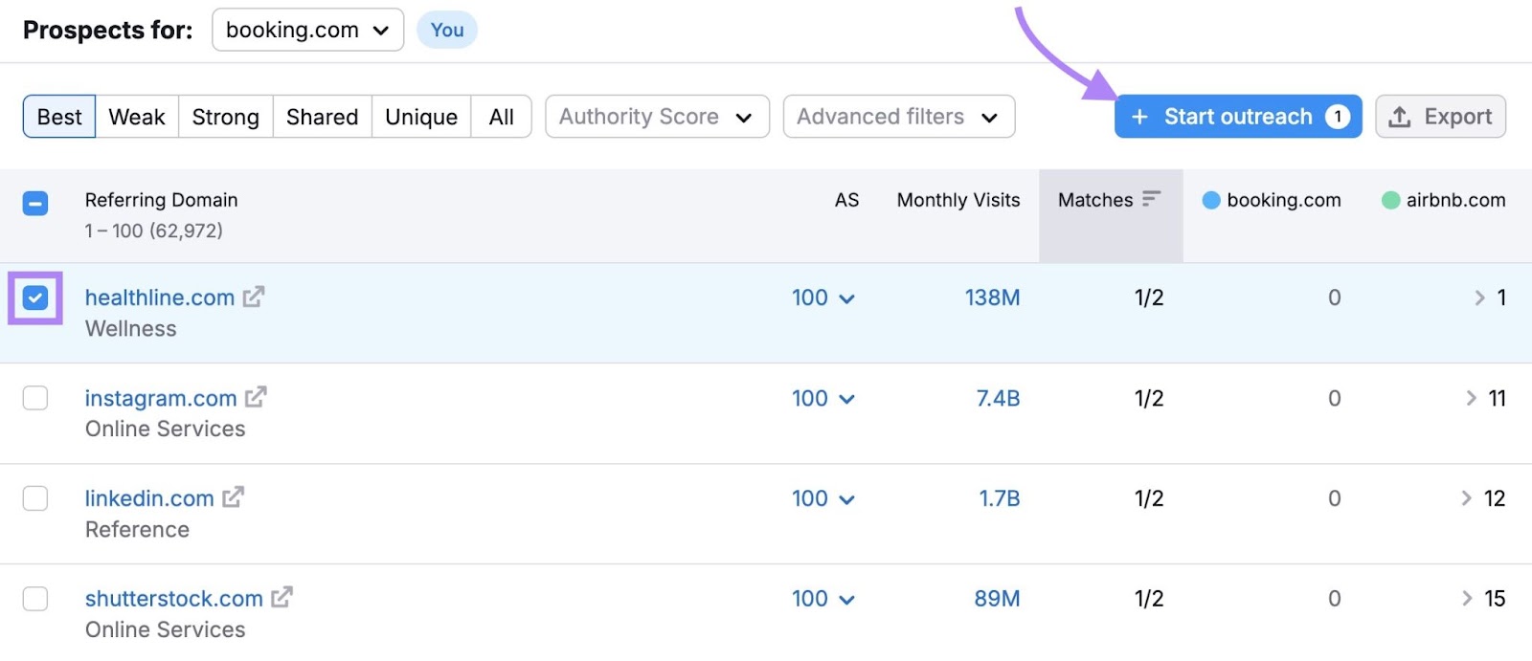Click the Export upload icon
The image size is (1532, 661).
pos(1400,117)
